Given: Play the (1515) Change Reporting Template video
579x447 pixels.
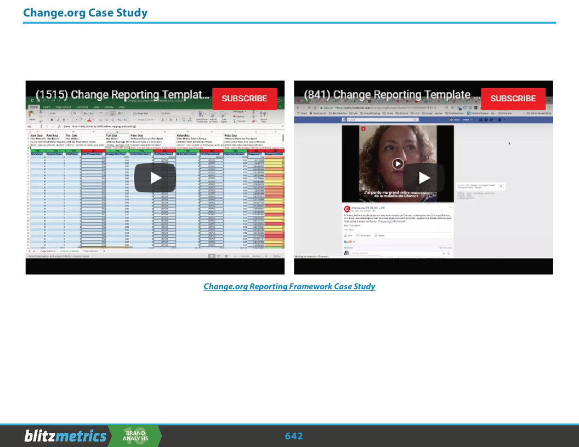Looking at the screenshot, I should coord(155,178).
